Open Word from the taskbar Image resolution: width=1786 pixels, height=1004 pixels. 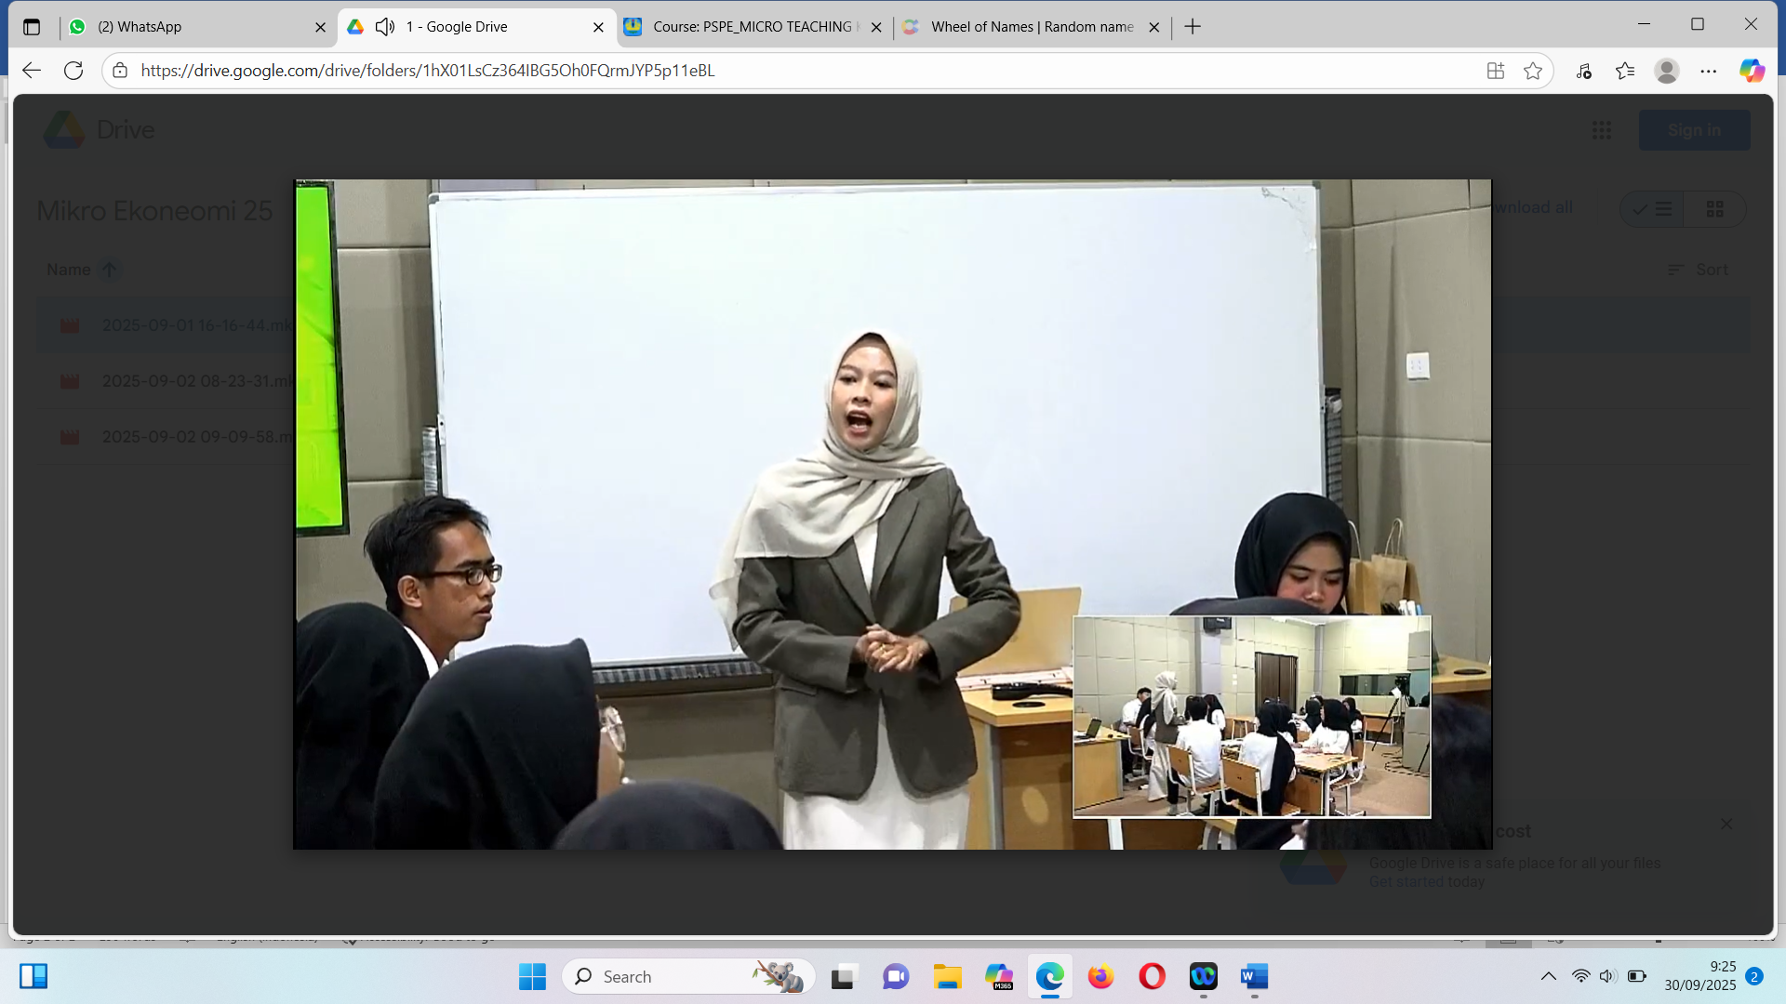coord(1254,976)
